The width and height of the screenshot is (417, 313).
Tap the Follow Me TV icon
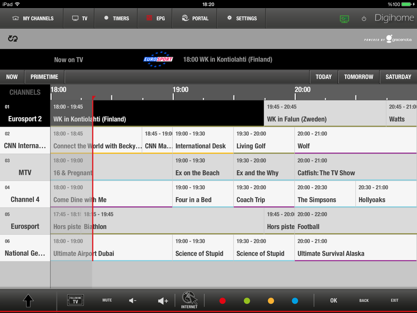75,300
